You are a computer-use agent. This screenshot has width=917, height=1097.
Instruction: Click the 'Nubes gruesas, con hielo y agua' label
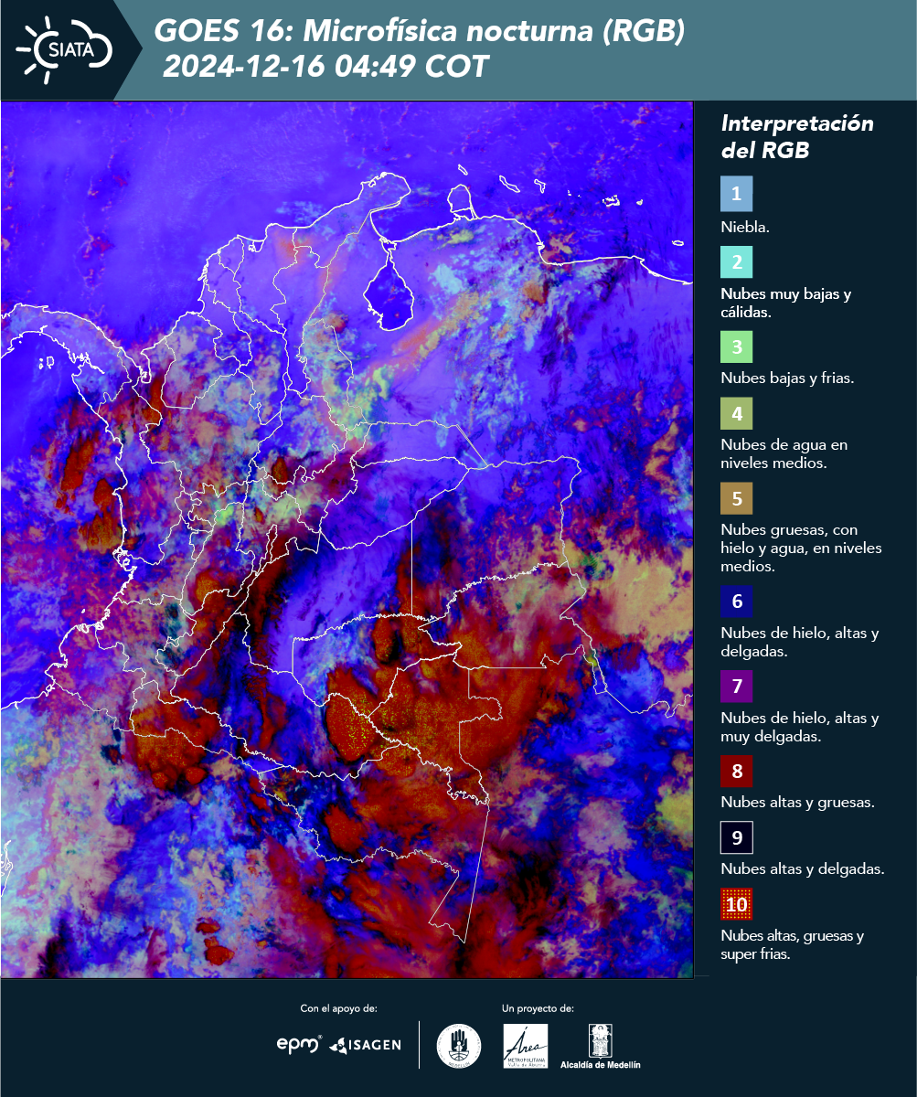[x=801, y=548]
